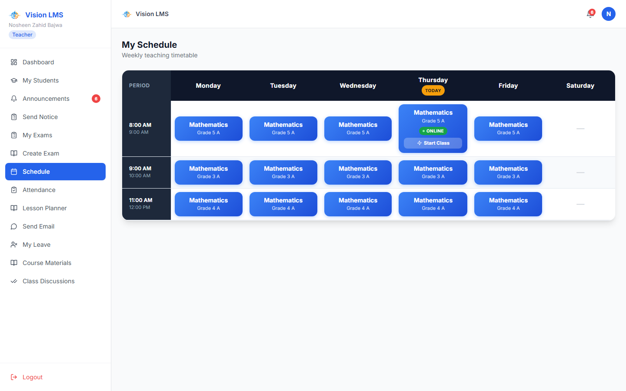Click the orange TODAY badge under Thursday

click(x=433, y=90)
